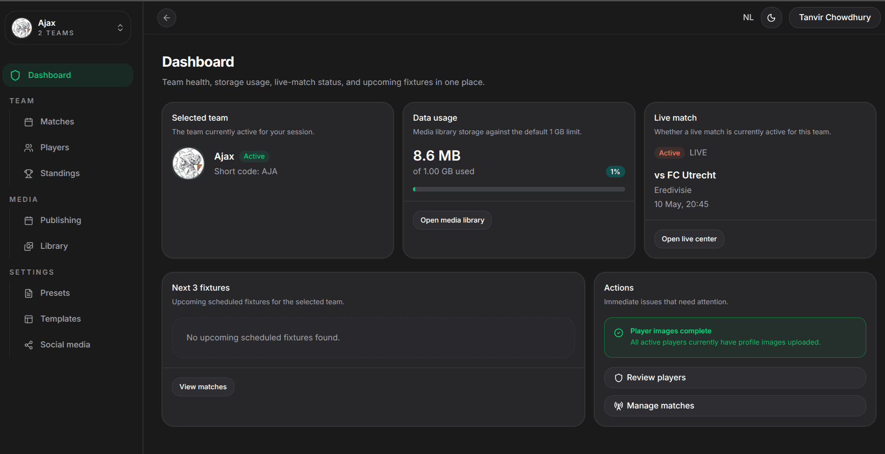Click the View matches button
This screenshot has width=885, height=454.
click(x=203, y=387)
